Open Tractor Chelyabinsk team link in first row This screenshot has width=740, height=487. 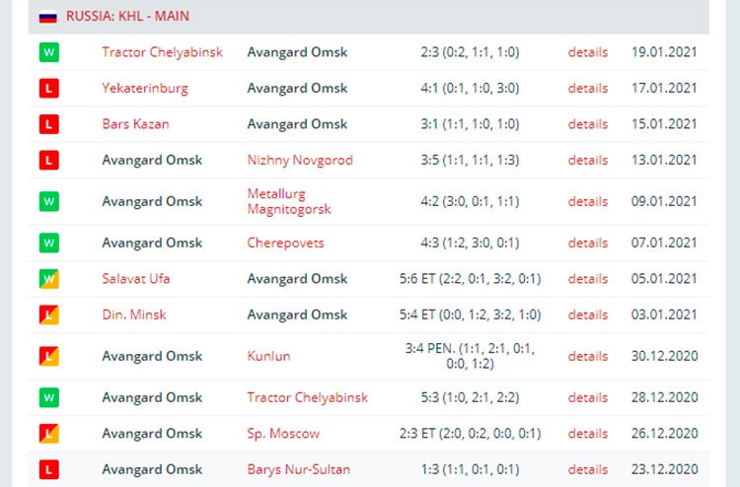pyautogui.click(x=163, y=52)
